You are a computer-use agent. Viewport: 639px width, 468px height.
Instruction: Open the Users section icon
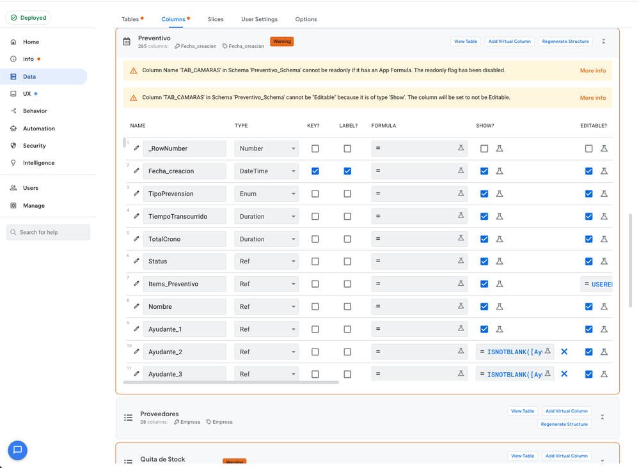coord(13,188)
